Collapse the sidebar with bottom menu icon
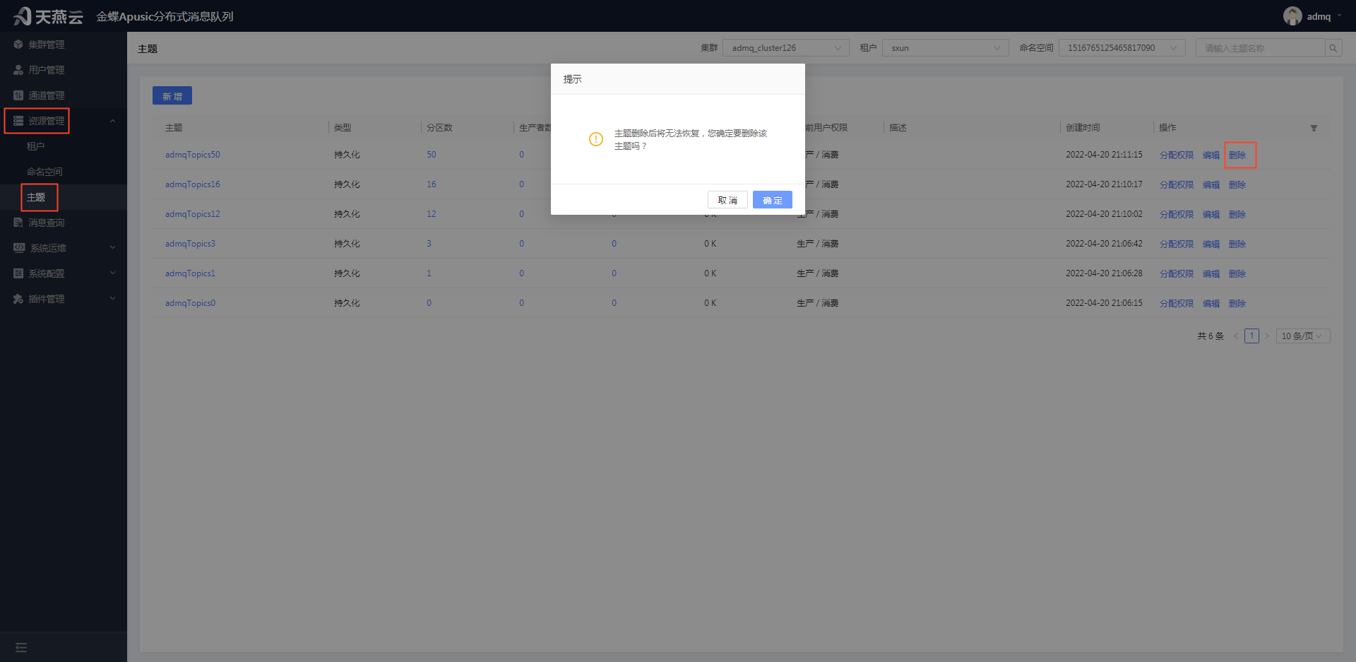 point(21,647)
